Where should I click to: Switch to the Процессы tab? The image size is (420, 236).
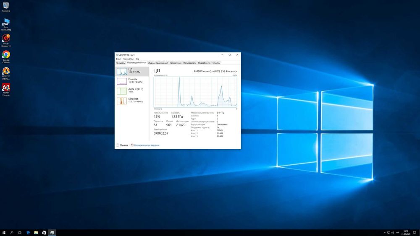pos(121,63)
